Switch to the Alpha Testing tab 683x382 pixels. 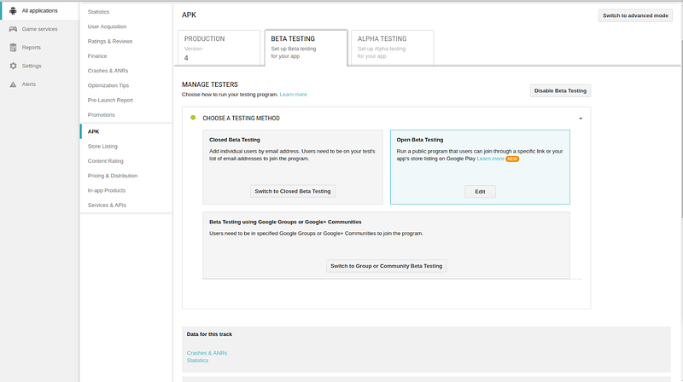coord(393,48)
